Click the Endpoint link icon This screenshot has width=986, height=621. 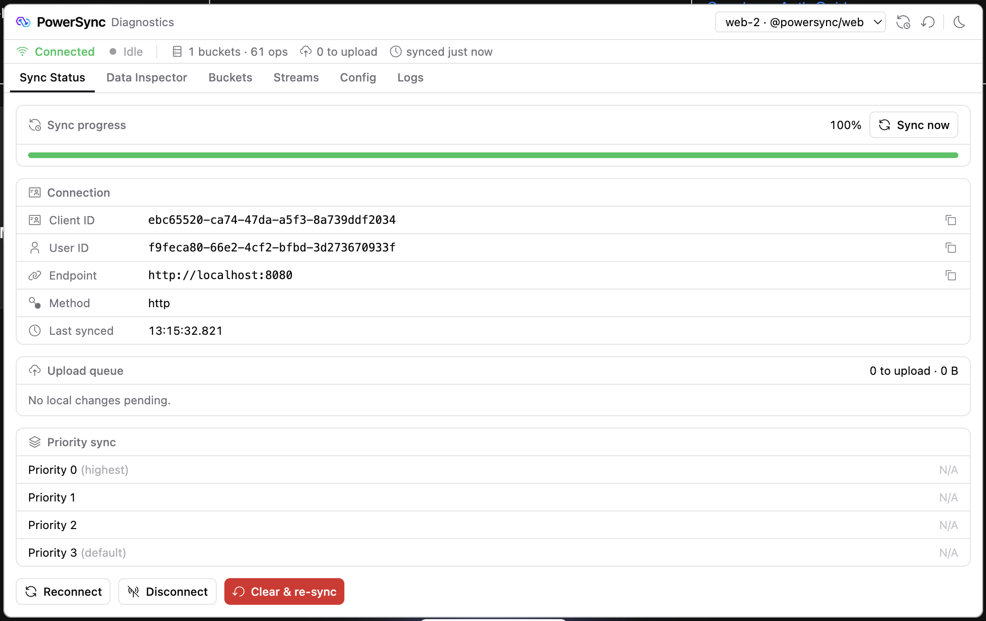[x=35, y=275]
